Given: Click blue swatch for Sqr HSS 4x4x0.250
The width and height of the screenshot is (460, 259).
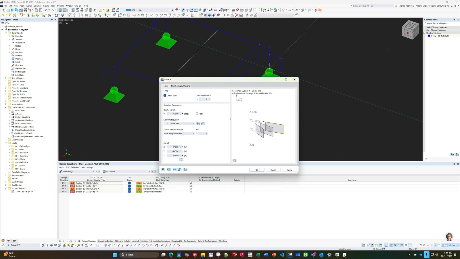Looking at the screenshot, I should tap(429, 36).
